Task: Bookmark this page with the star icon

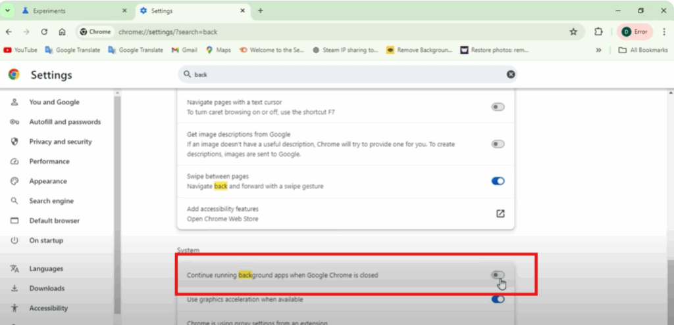Action: pos(573,32)
